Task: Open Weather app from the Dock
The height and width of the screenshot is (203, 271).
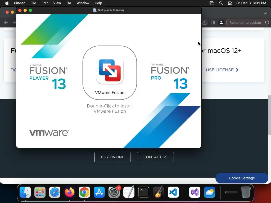Action: pyautogui.click(x=210, y=192)
